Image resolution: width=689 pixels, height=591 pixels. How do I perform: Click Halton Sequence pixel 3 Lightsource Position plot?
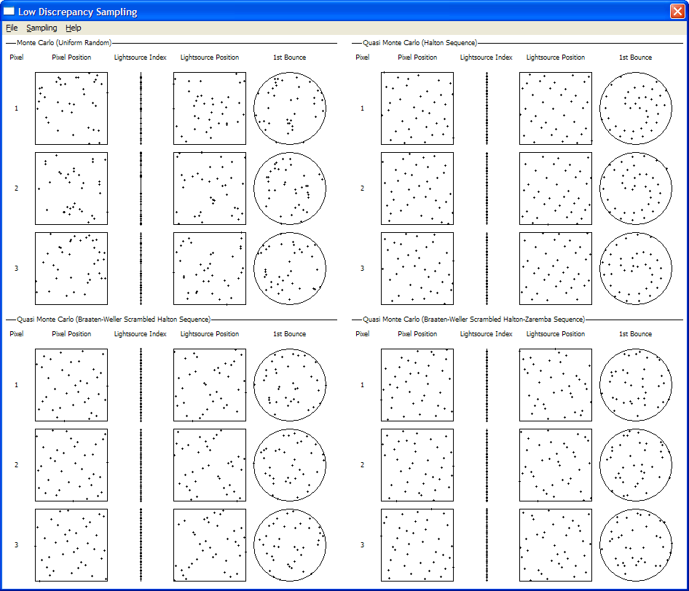pos(556,269)
